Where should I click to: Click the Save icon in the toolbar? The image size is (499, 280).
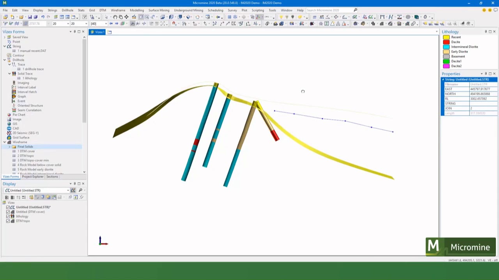(x=30, y=17)
